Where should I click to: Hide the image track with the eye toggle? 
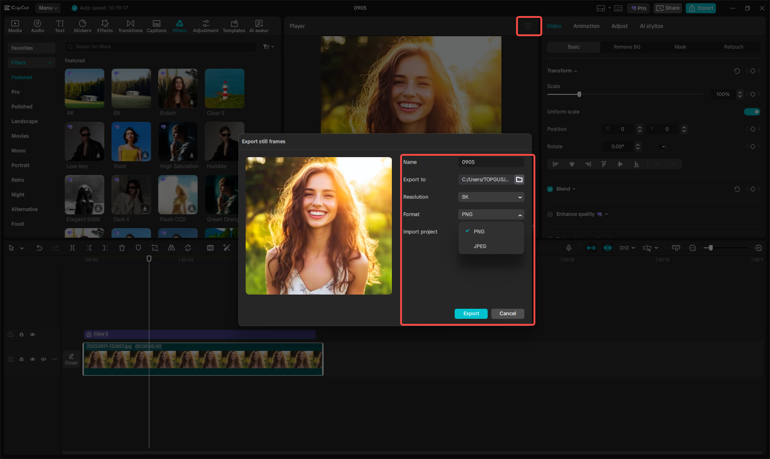33,359
